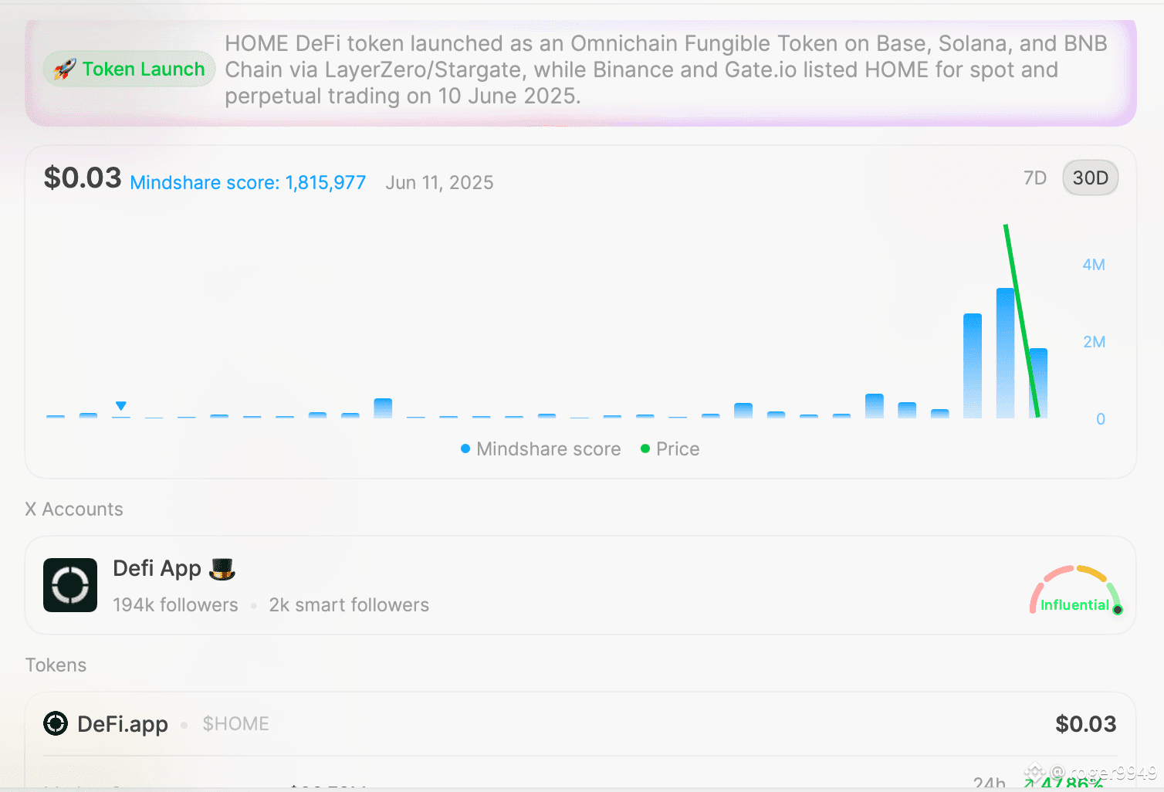Image resolution: width=1164 pixels, height=792 pixels.
Task: Click the blue triangle marker on chart
Action: pos(121,406)
